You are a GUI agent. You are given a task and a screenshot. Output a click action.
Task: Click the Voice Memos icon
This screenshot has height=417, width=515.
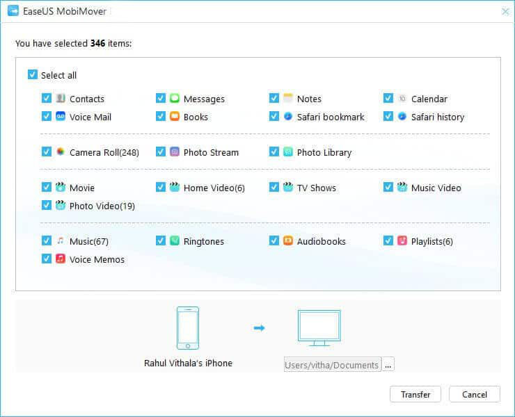coord(61,259)
